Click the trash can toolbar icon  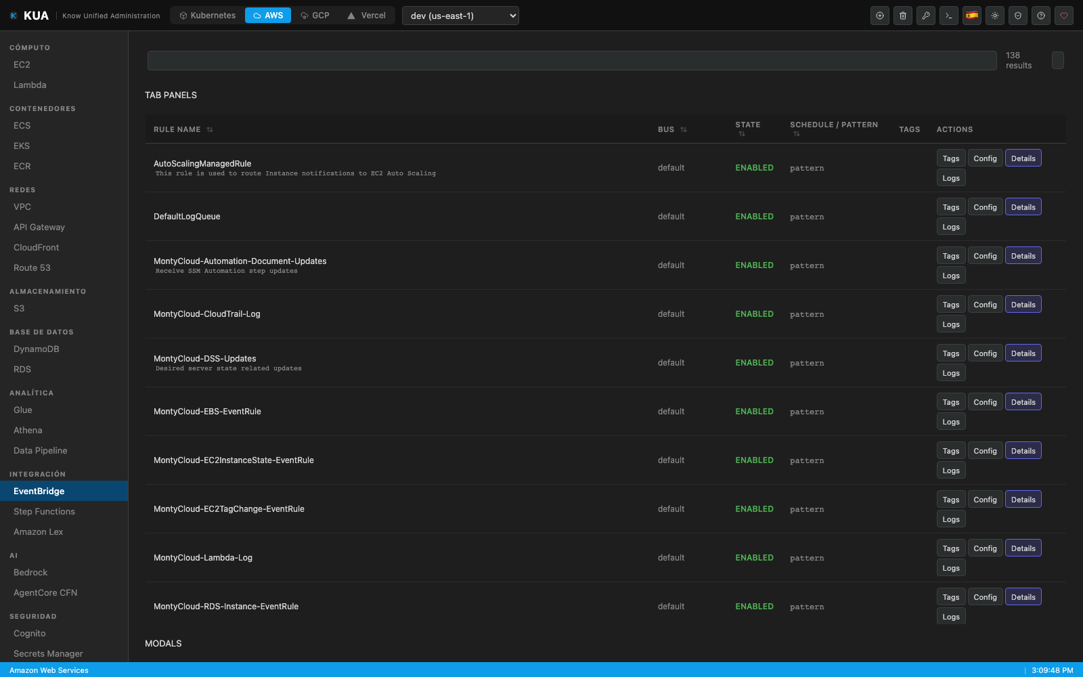click(903, 16)
